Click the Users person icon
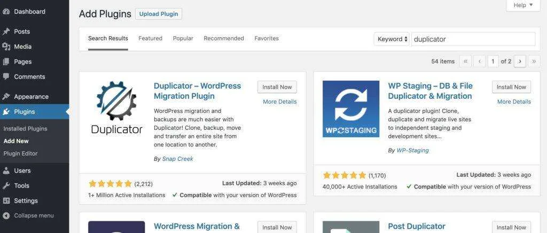Viewport: 547px width, 233px height. click(6, 170)
